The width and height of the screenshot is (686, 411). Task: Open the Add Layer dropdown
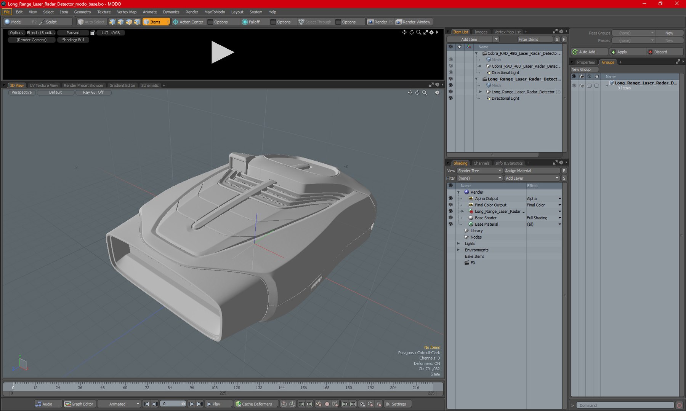pyautogui.click(x=532, y=178)
